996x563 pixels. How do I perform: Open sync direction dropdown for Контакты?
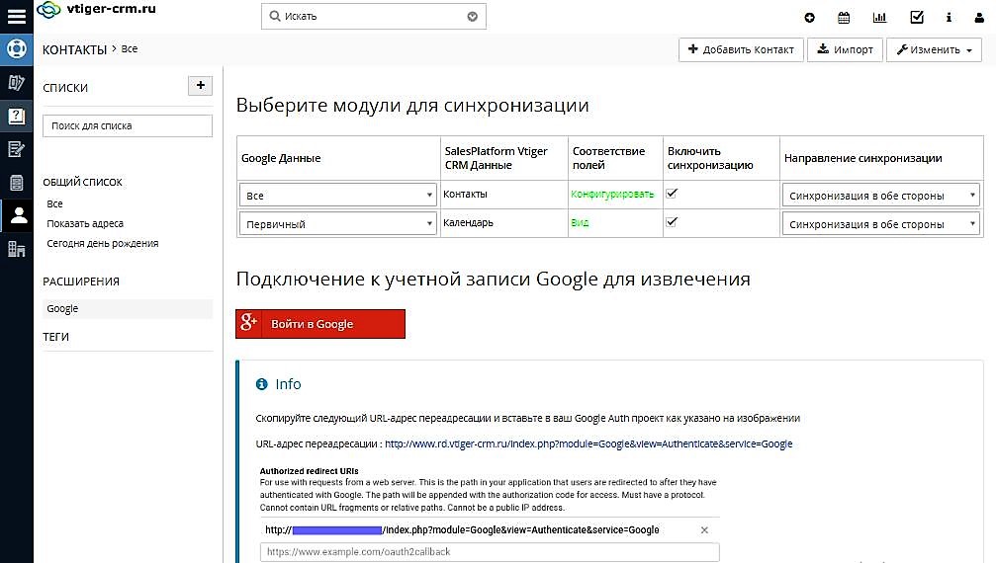pyautogui.click(x=880, y=196)
